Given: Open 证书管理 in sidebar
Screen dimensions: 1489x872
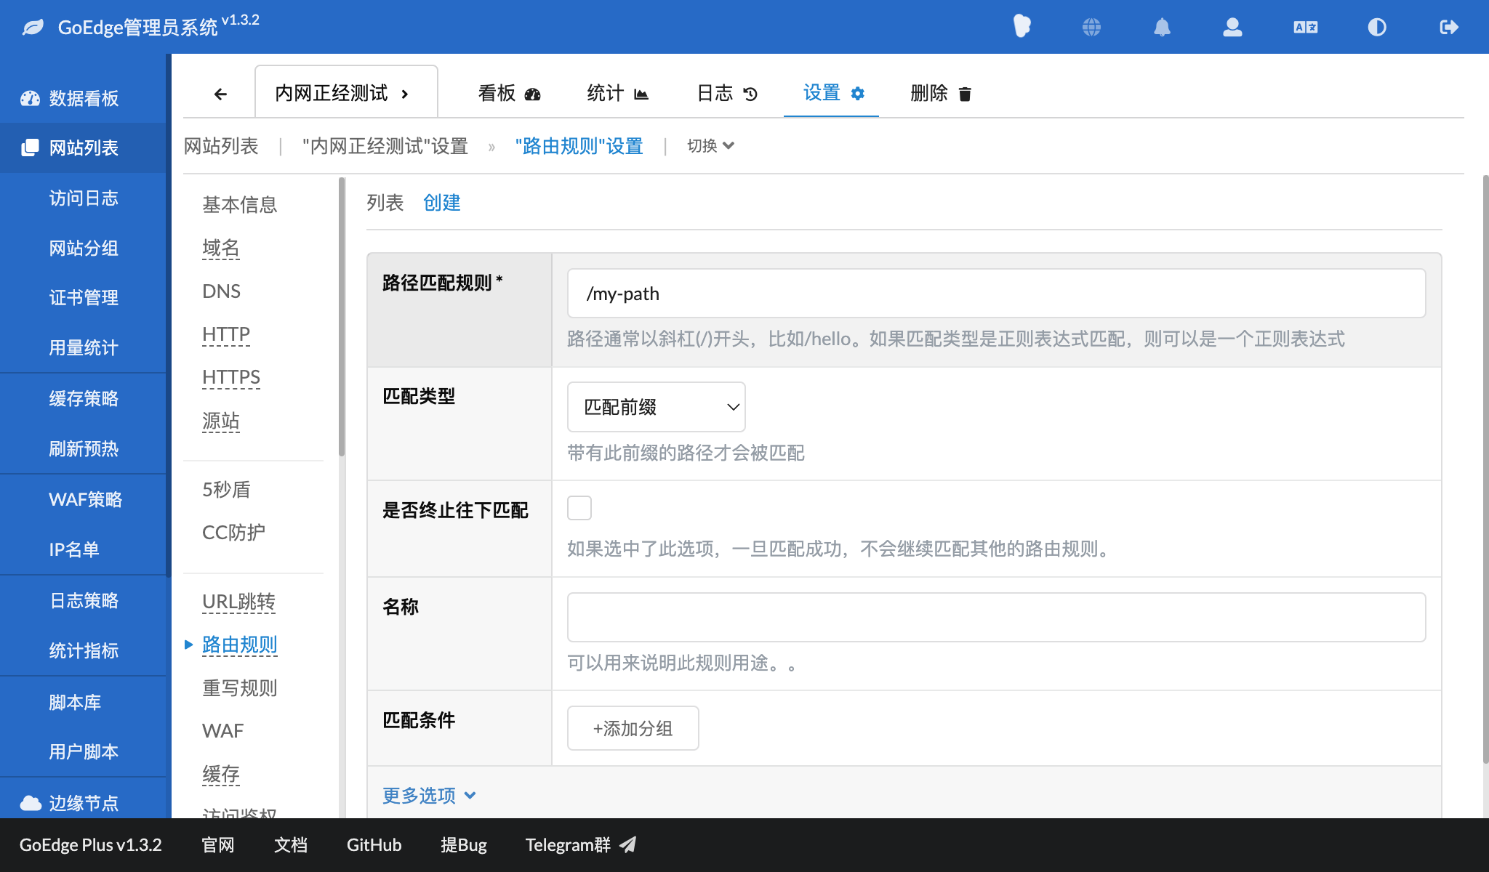Looking at the screenshot, I should (x=84, y=298).
